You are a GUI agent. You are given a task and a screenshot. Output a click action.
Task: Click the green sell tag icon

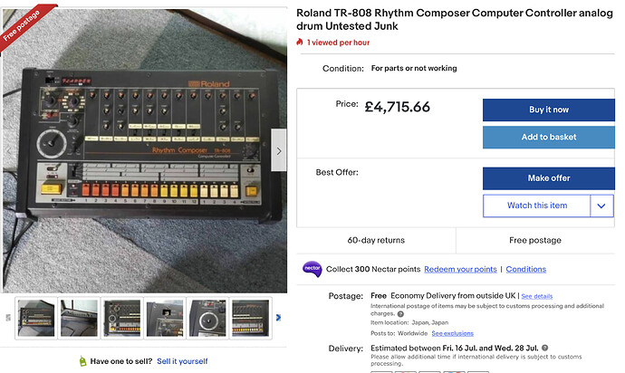82,360
